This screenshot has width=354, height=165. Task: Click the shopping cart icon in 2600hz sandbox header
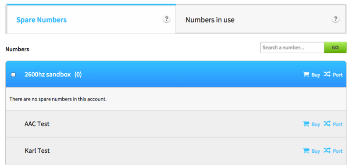tap(306, 74)
